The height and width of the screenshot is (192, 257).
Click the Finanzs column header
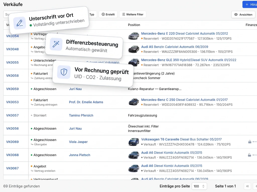click(x=251, y=25)
